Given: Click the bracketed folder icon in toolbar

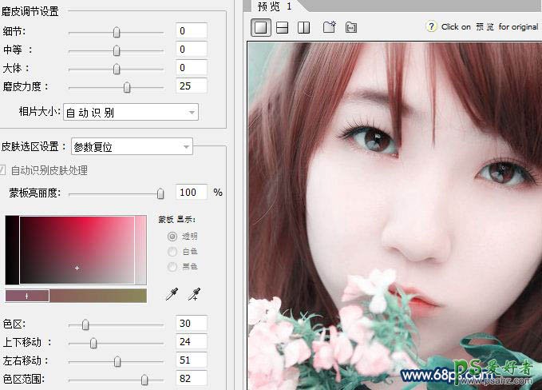Looking at the screenshot, I should pyautogui.click(x=350, y=27).
